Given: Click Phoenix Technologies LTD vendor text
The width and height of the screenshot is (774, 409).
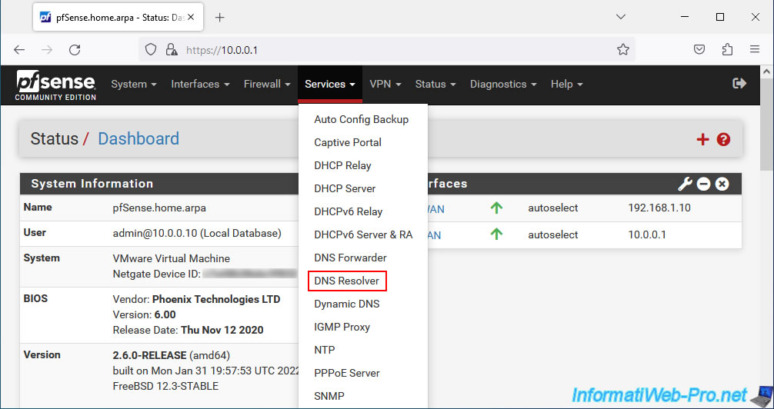Looking at the screenshot, I should (216, 300).
